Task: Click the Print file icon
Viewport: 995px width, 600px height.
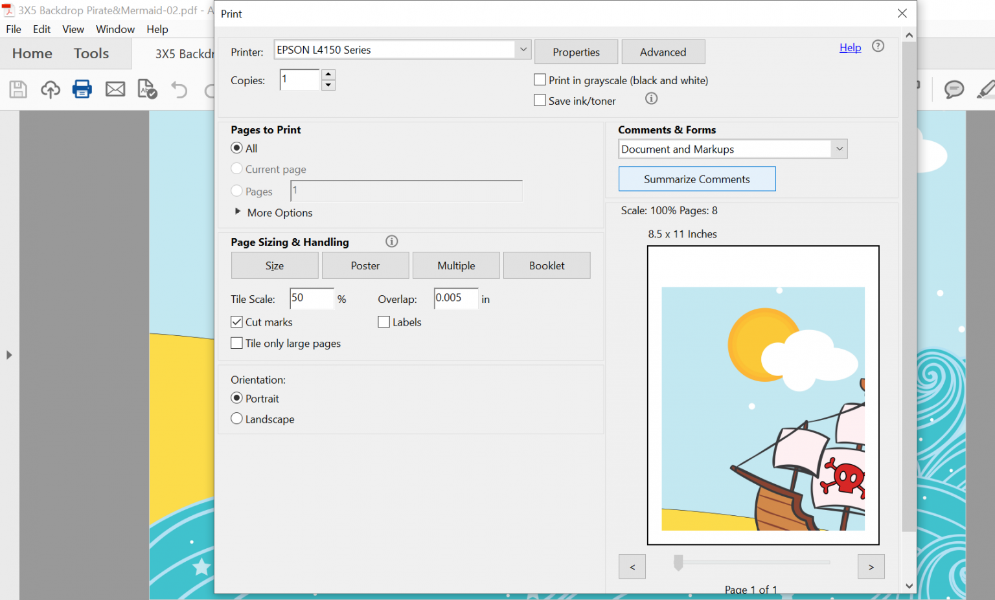Action: (82, 89)
